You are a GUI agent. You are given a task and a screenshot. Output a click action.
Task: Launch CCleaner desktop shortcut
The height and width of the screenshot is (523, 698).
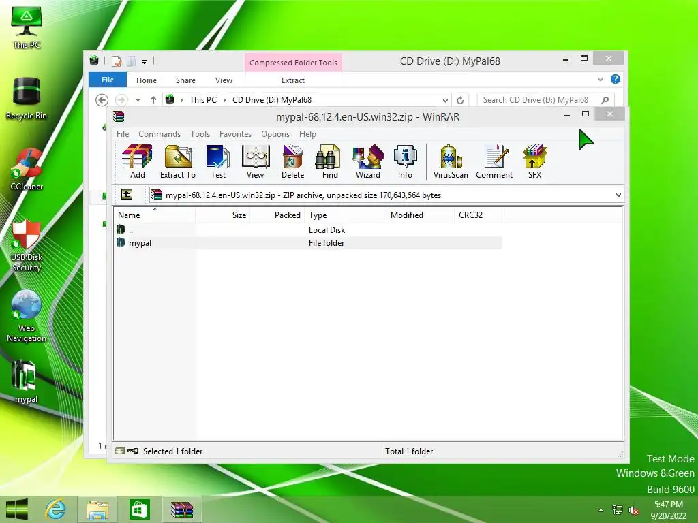27,169
